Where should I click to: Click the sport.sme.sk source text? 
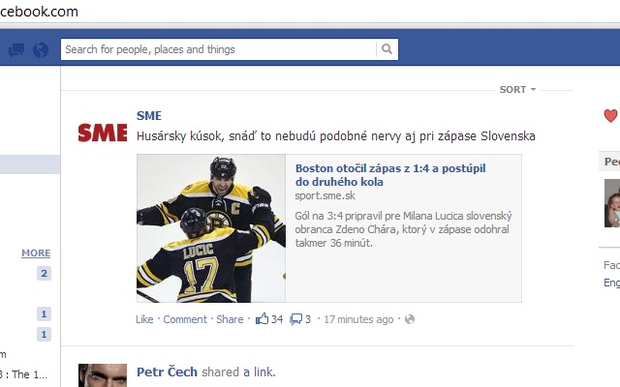325,195
